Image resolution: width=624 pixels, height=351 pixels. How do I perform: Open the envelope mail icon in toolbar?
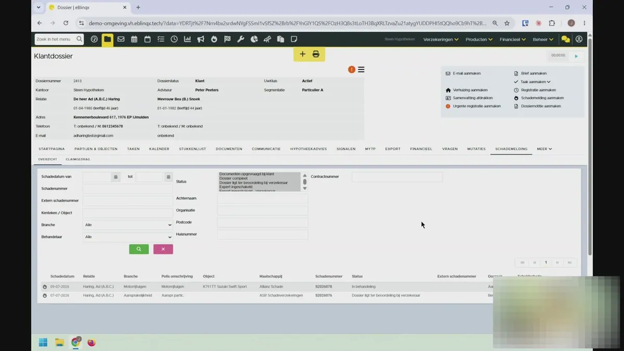pos(121,39)
